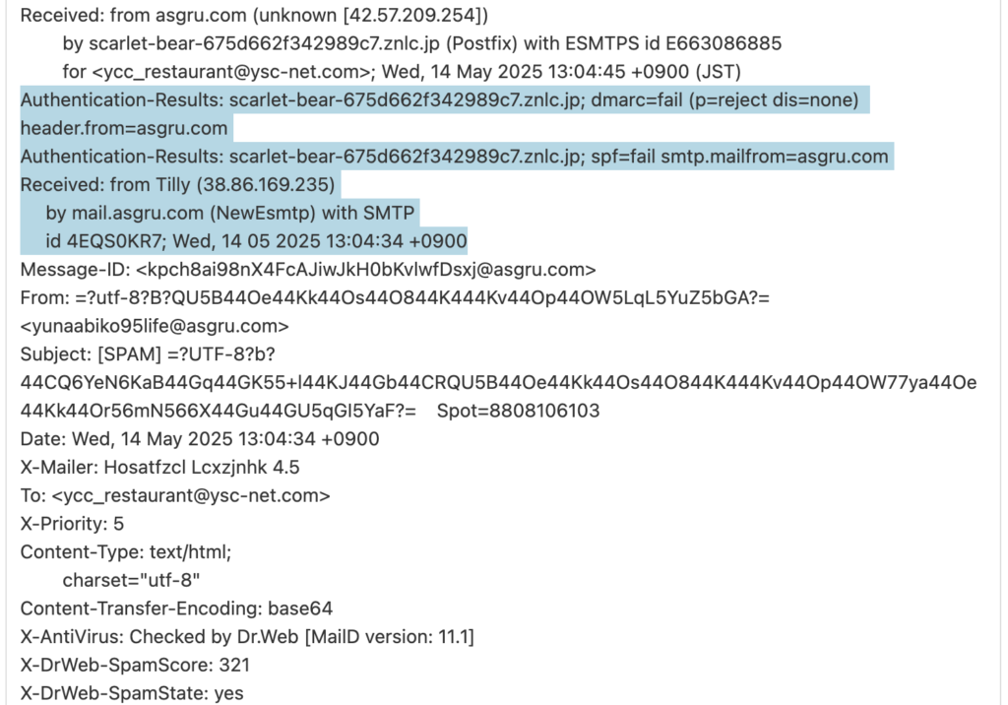Click the mail.asgru.com hostname
Screen dimensions: 1008x705
140,213
